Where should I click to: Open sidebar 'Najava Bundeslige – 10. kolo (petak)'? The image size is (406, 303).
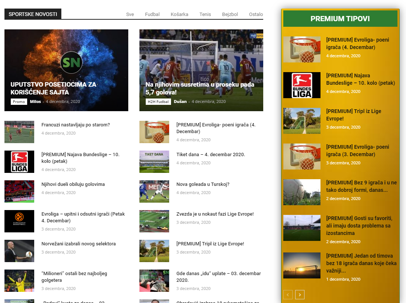point(361,79)
